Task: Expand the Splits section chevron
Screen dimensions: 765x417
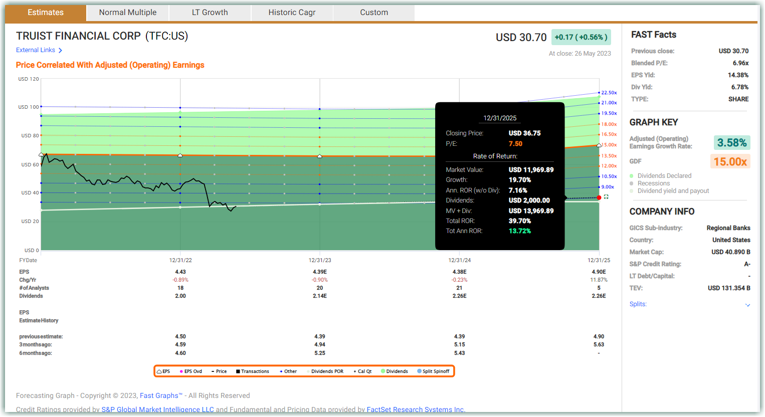Action: pos(747,305)
